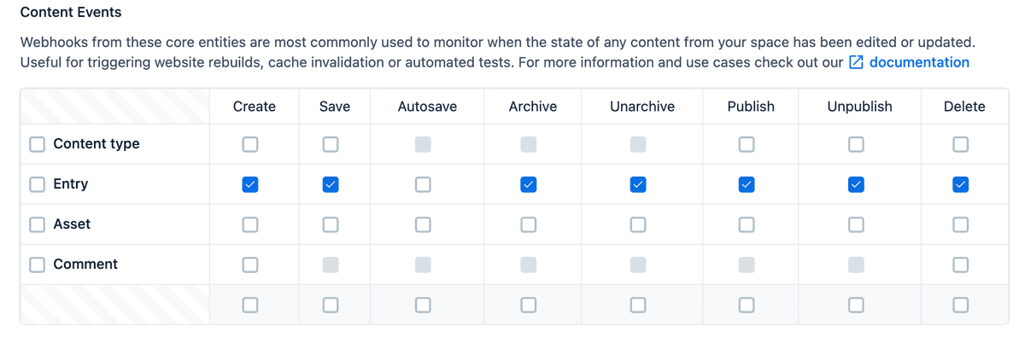This screenshot has width=1025, height=343.
Task: Select all Create events via bottom-row checkbox
Action: pyautogui.click(x=249, y=305)
